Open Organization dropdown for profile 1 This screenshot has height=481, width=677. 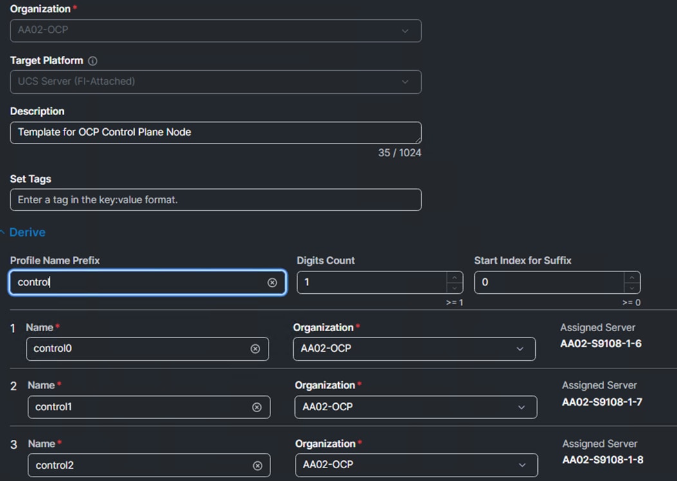coord(414,349)
